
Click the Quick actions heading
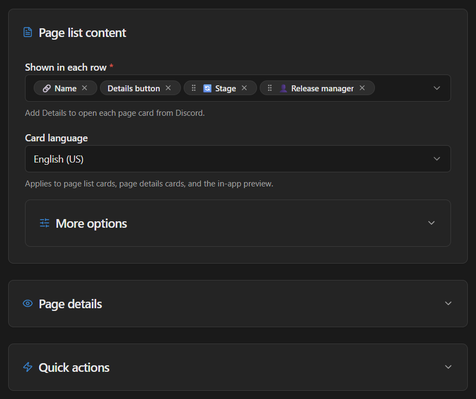pos(74,367)
